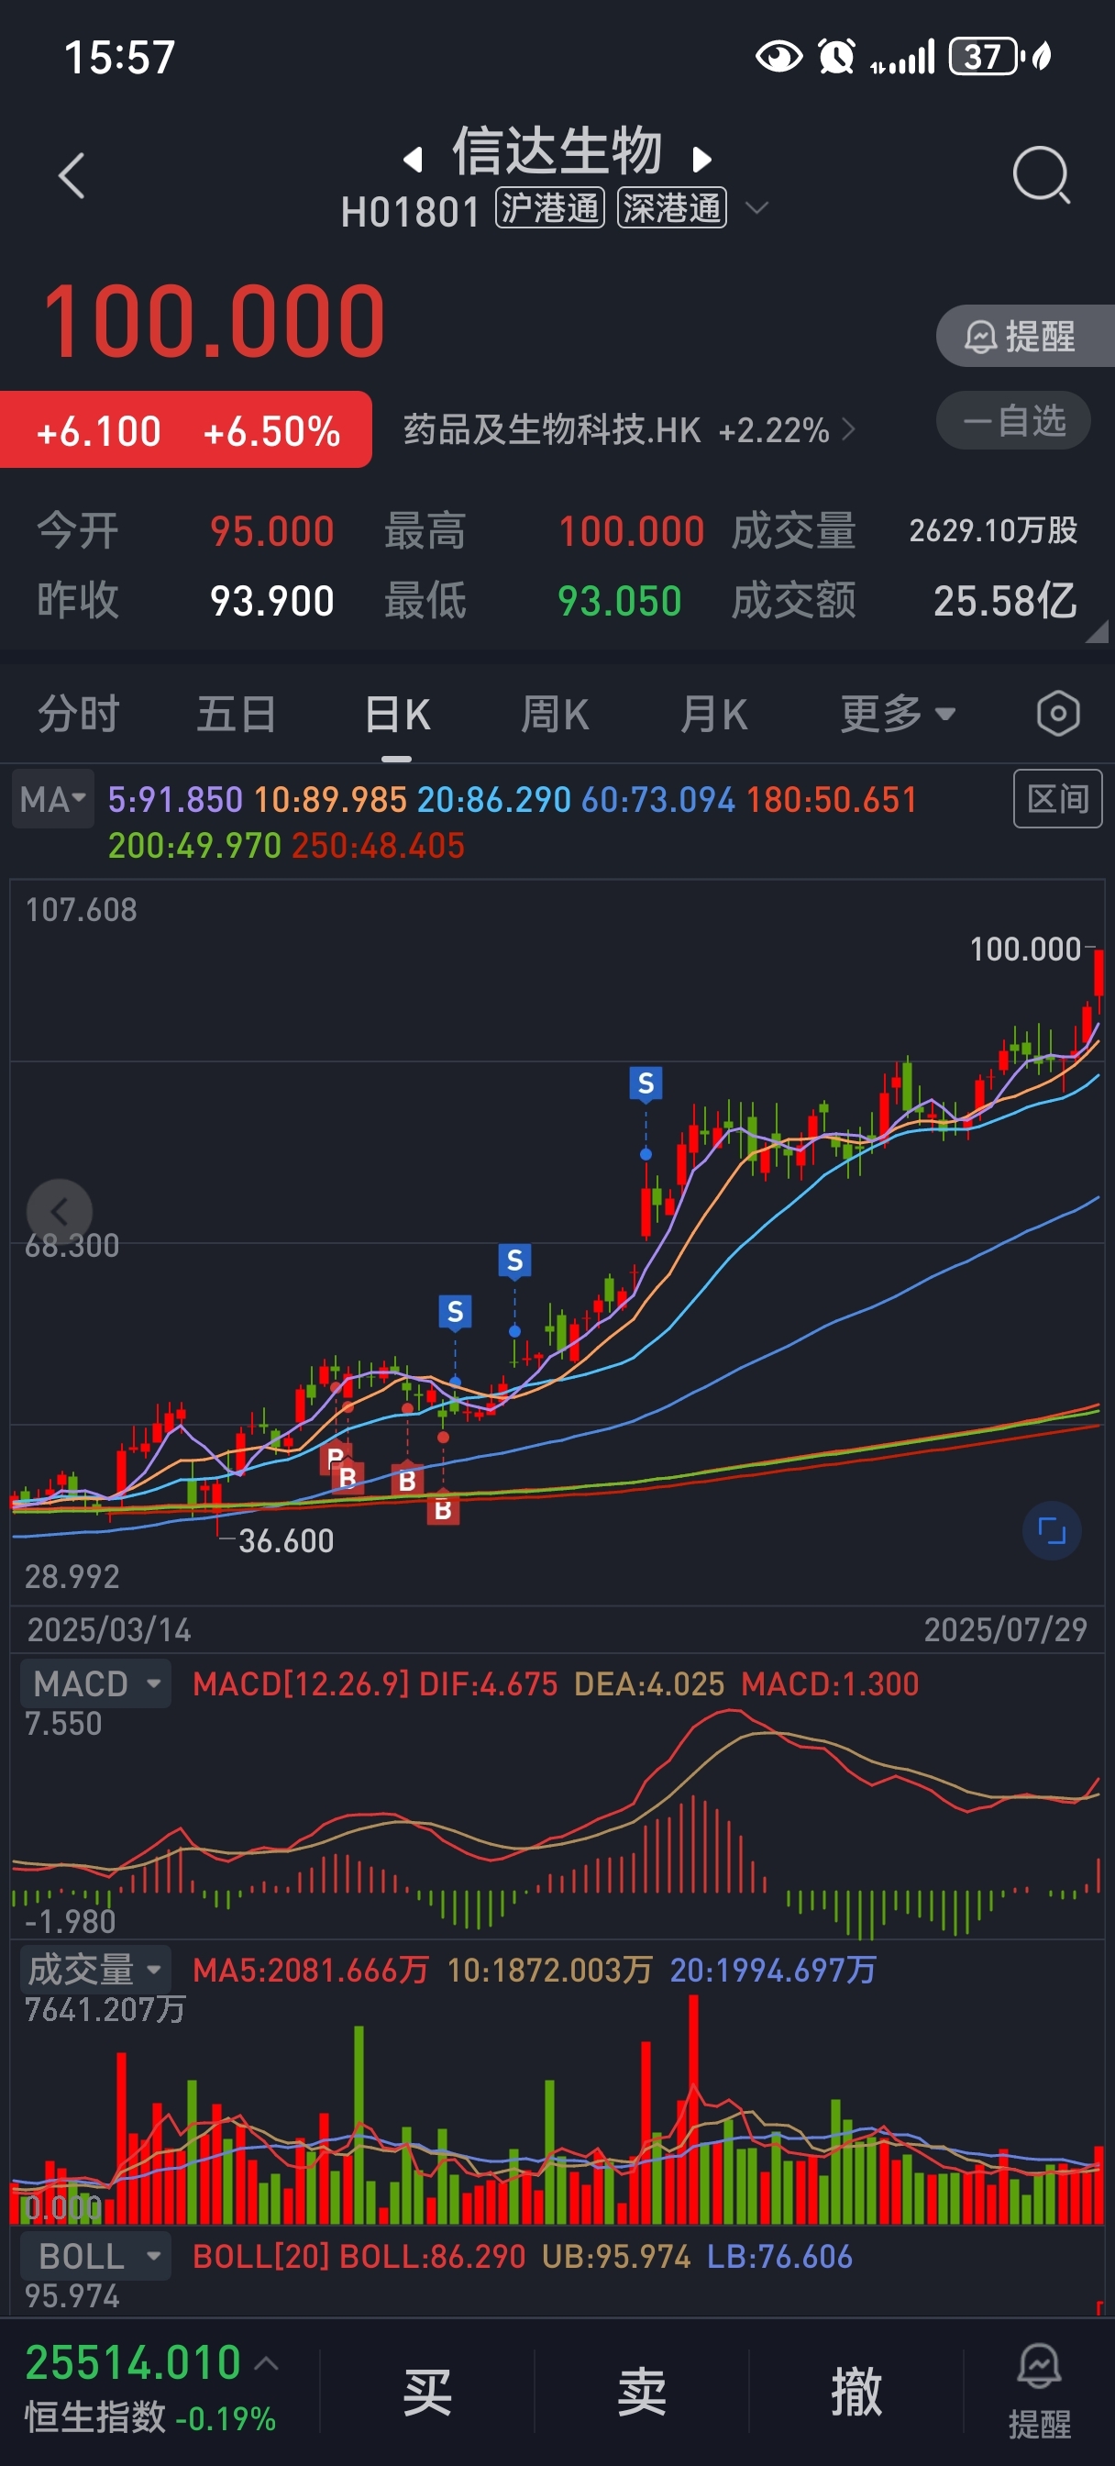Tap the lowest B buy marker
Screen dimensions: 1115x2466
click(442, 1510)
